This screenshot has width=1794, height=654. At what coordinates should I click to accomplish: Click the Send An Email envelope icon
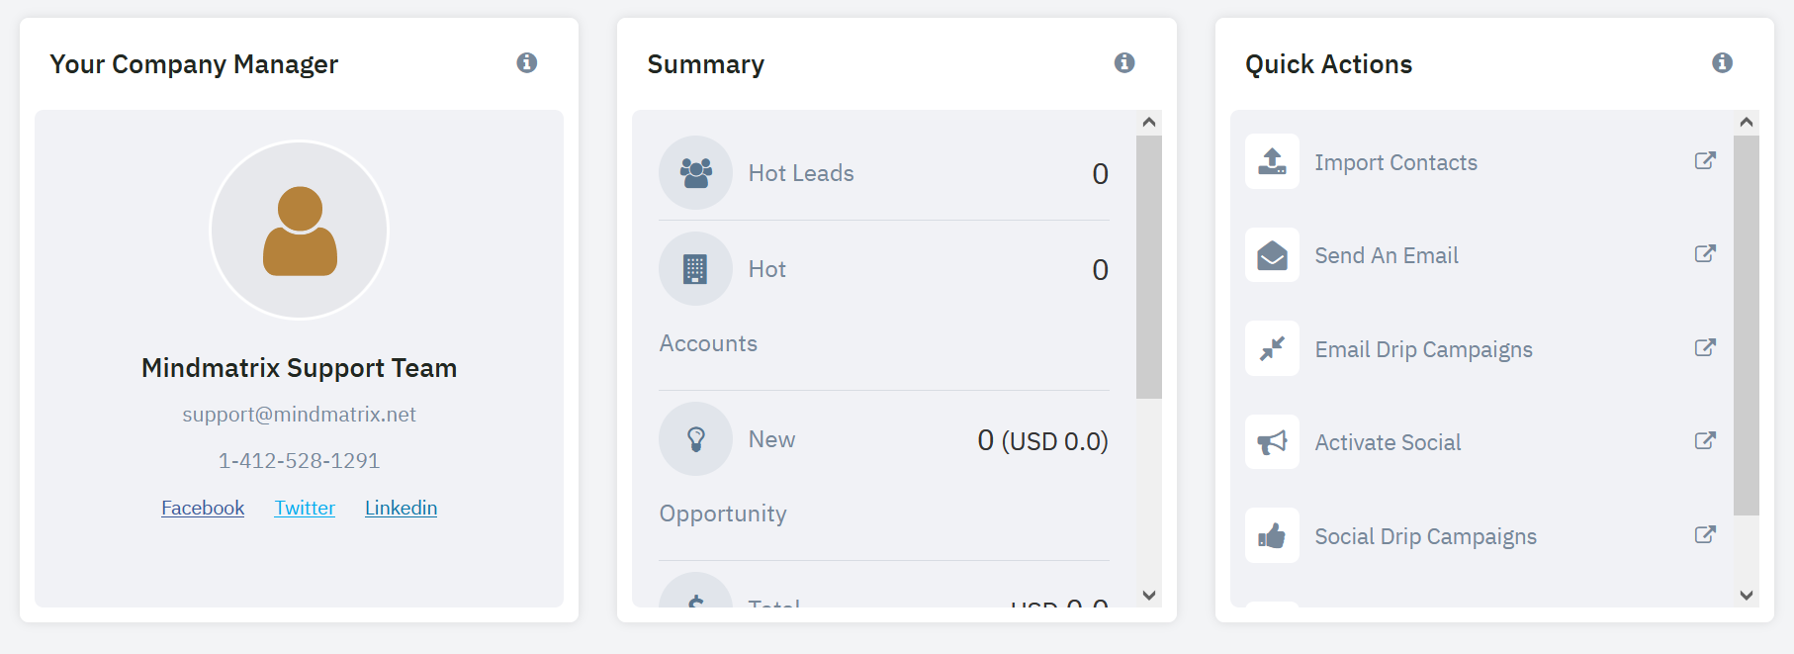(x=1272, y=255)
